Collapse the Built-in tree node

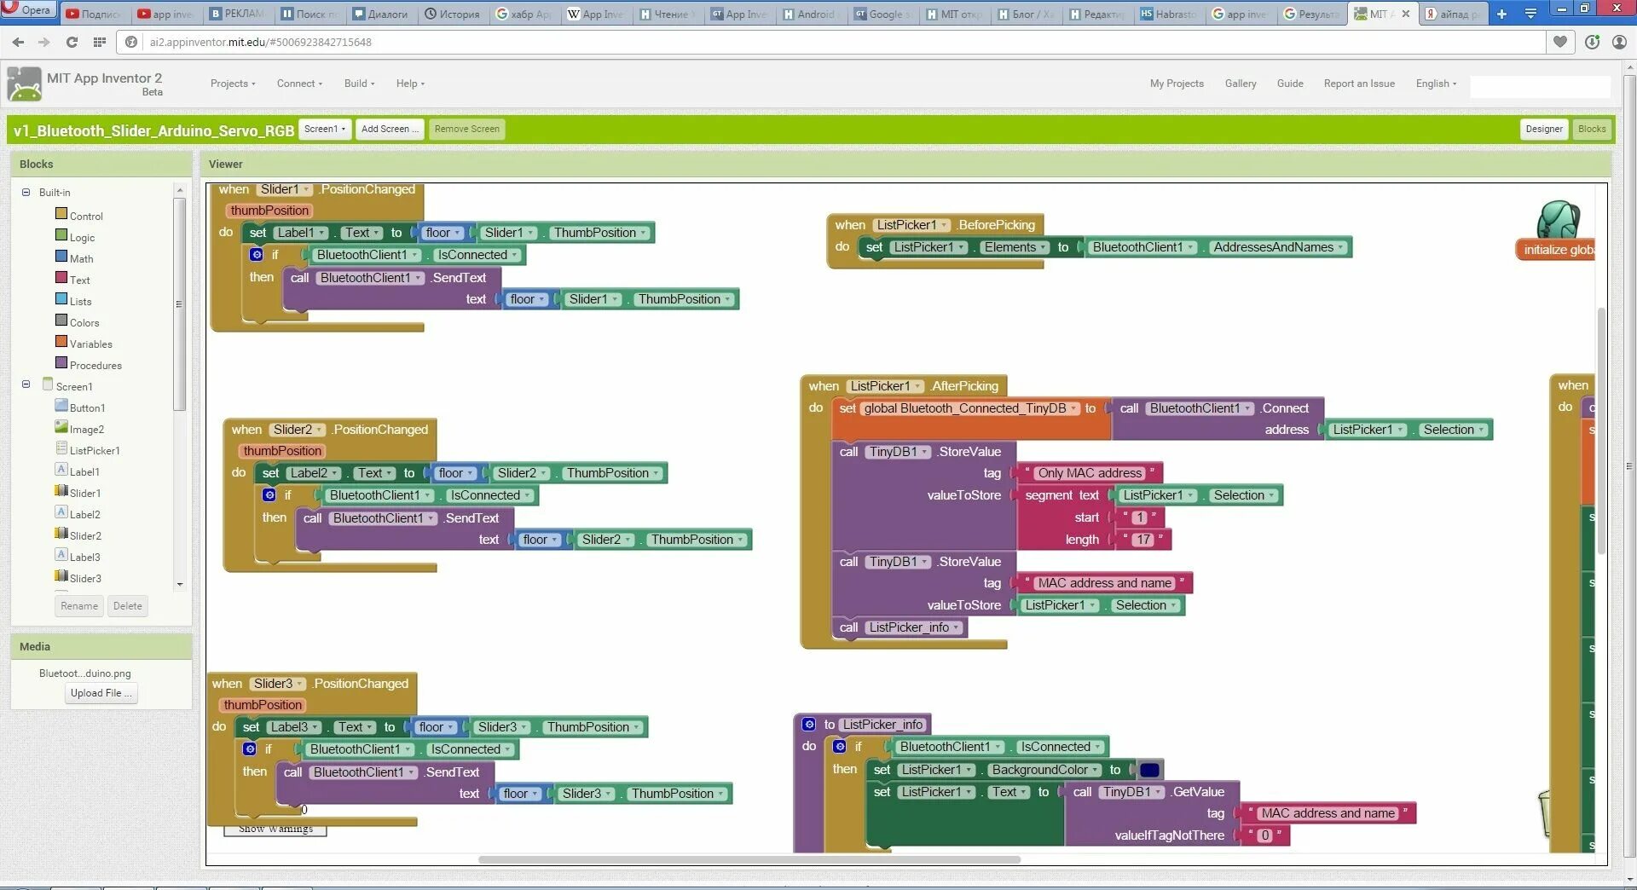click(x=26, y=193)
